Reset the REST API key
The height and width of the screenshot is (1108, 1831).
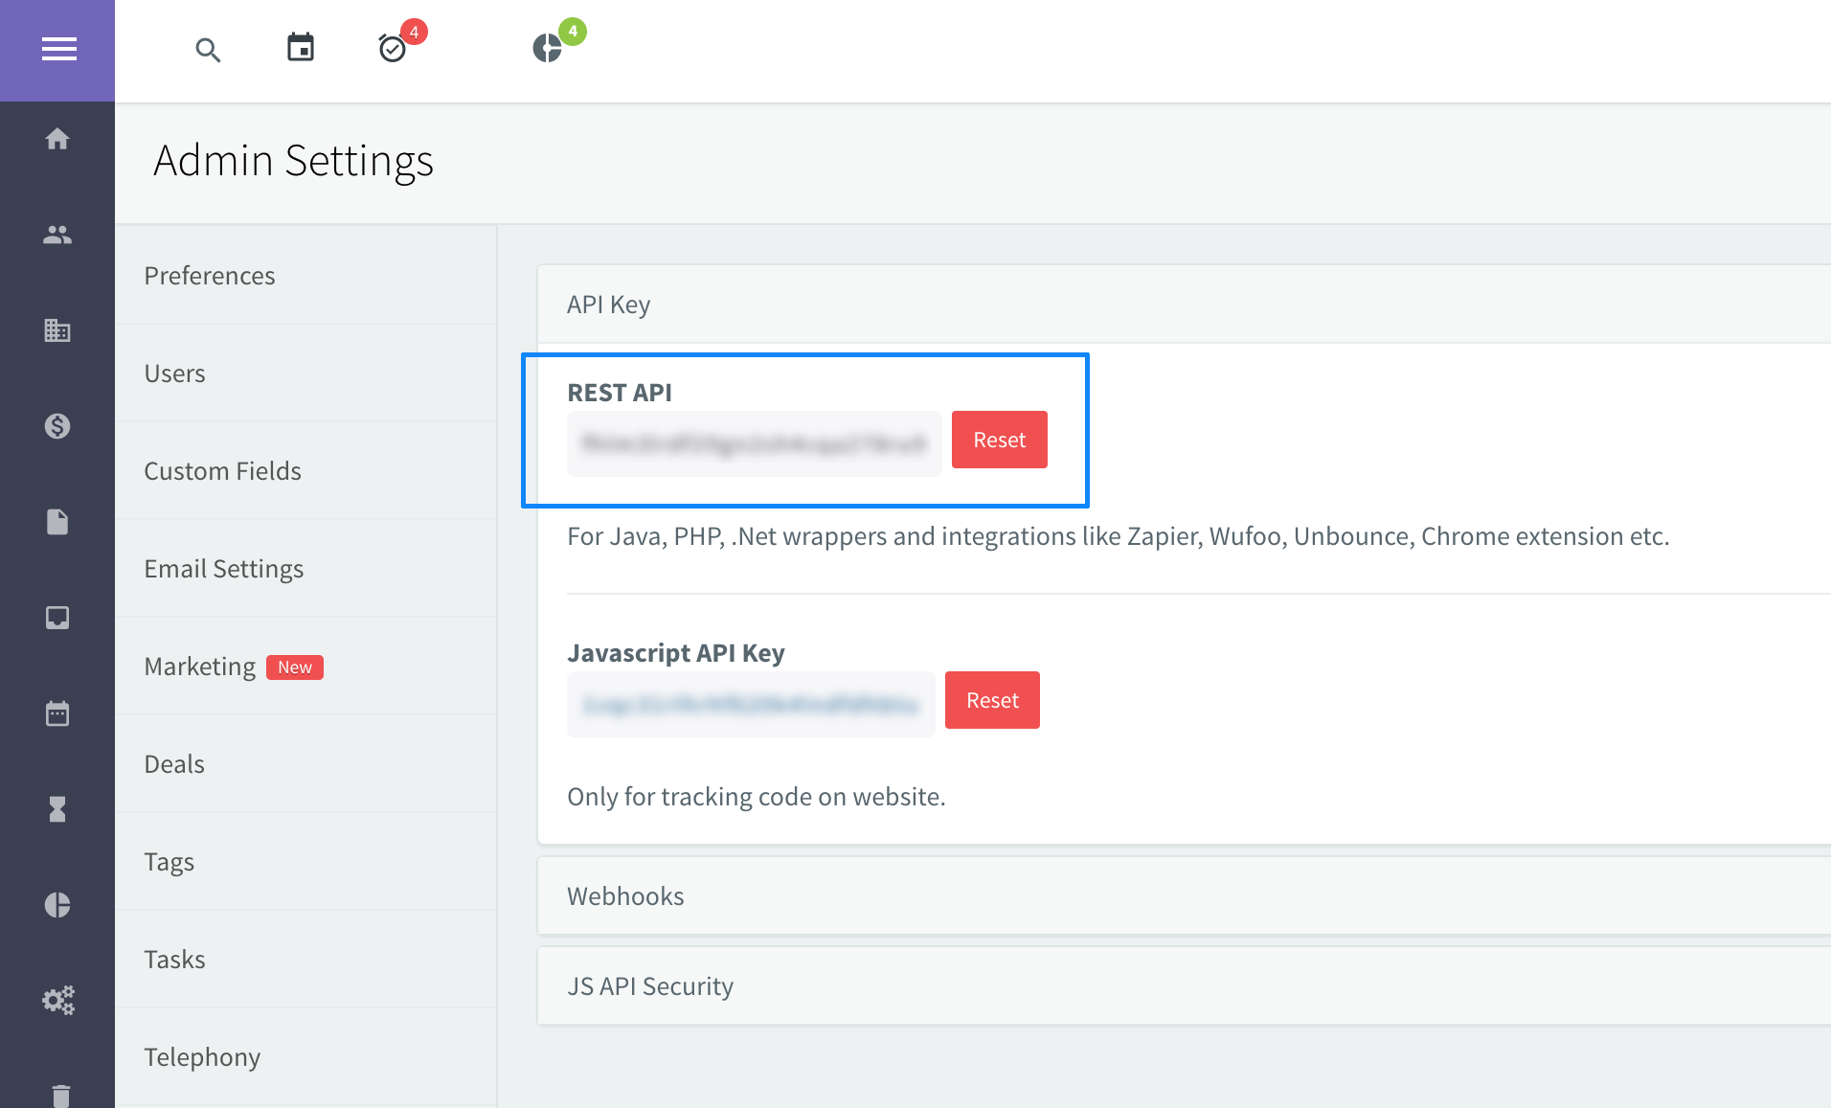999,441
